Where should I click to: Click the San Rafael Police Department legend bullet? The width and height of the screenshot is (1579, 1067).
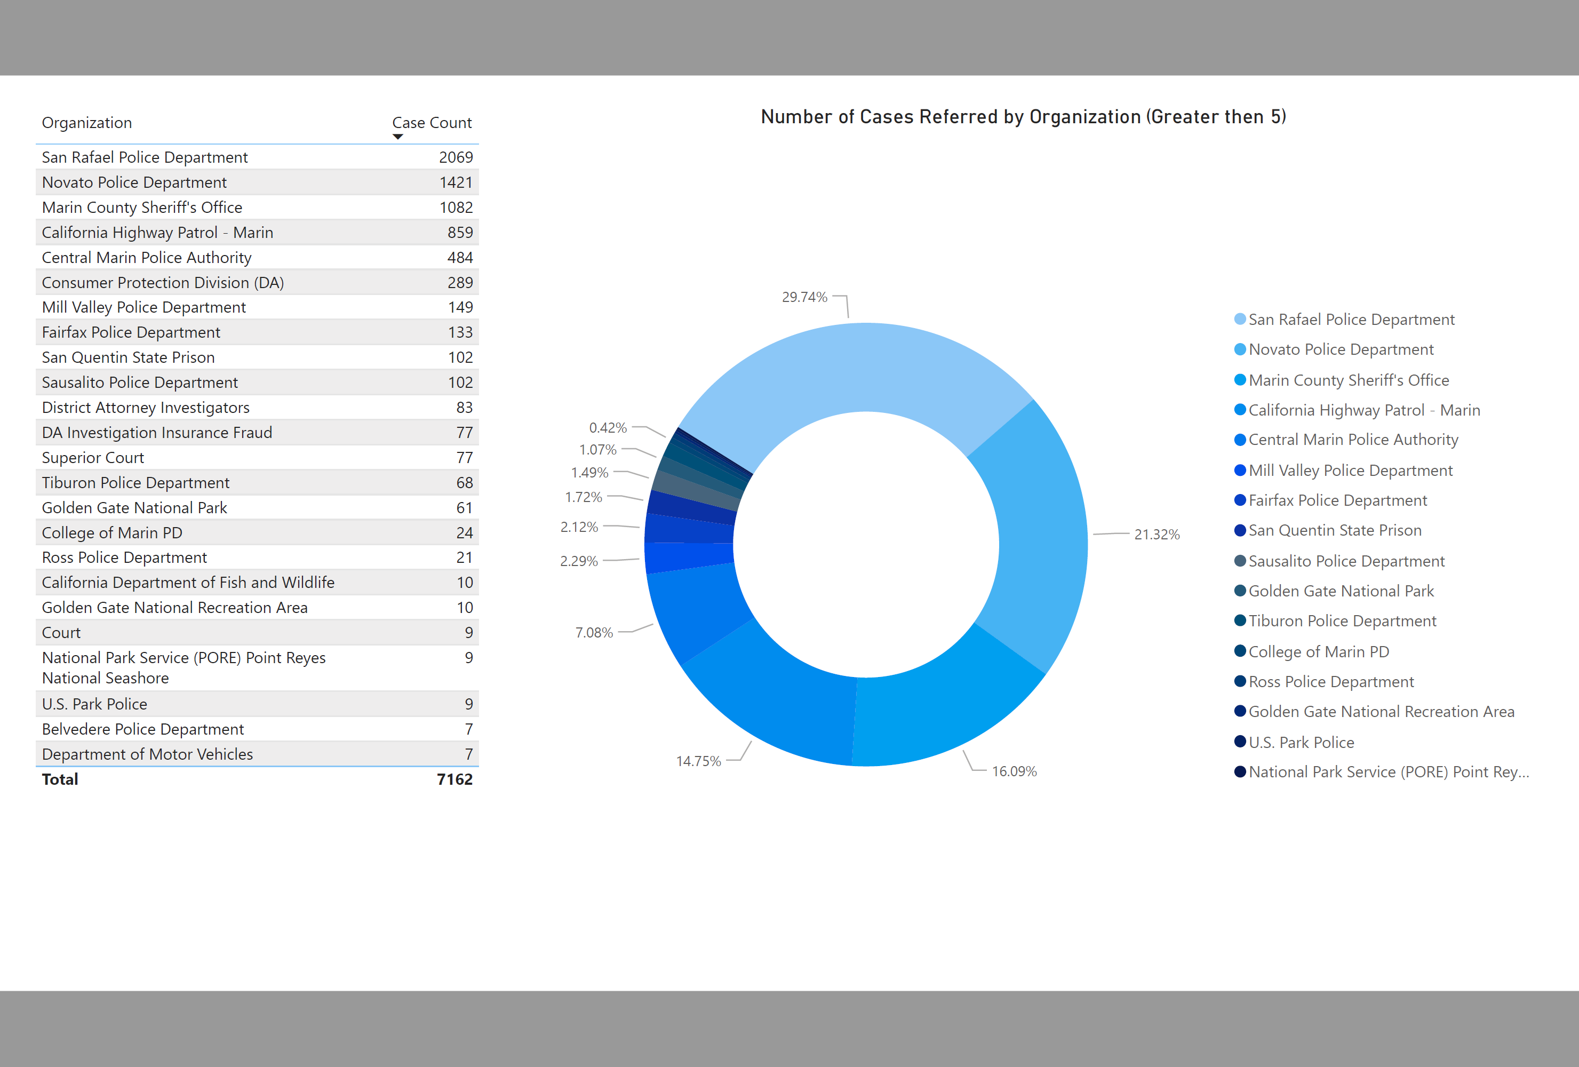click(x=1240, y=320)
